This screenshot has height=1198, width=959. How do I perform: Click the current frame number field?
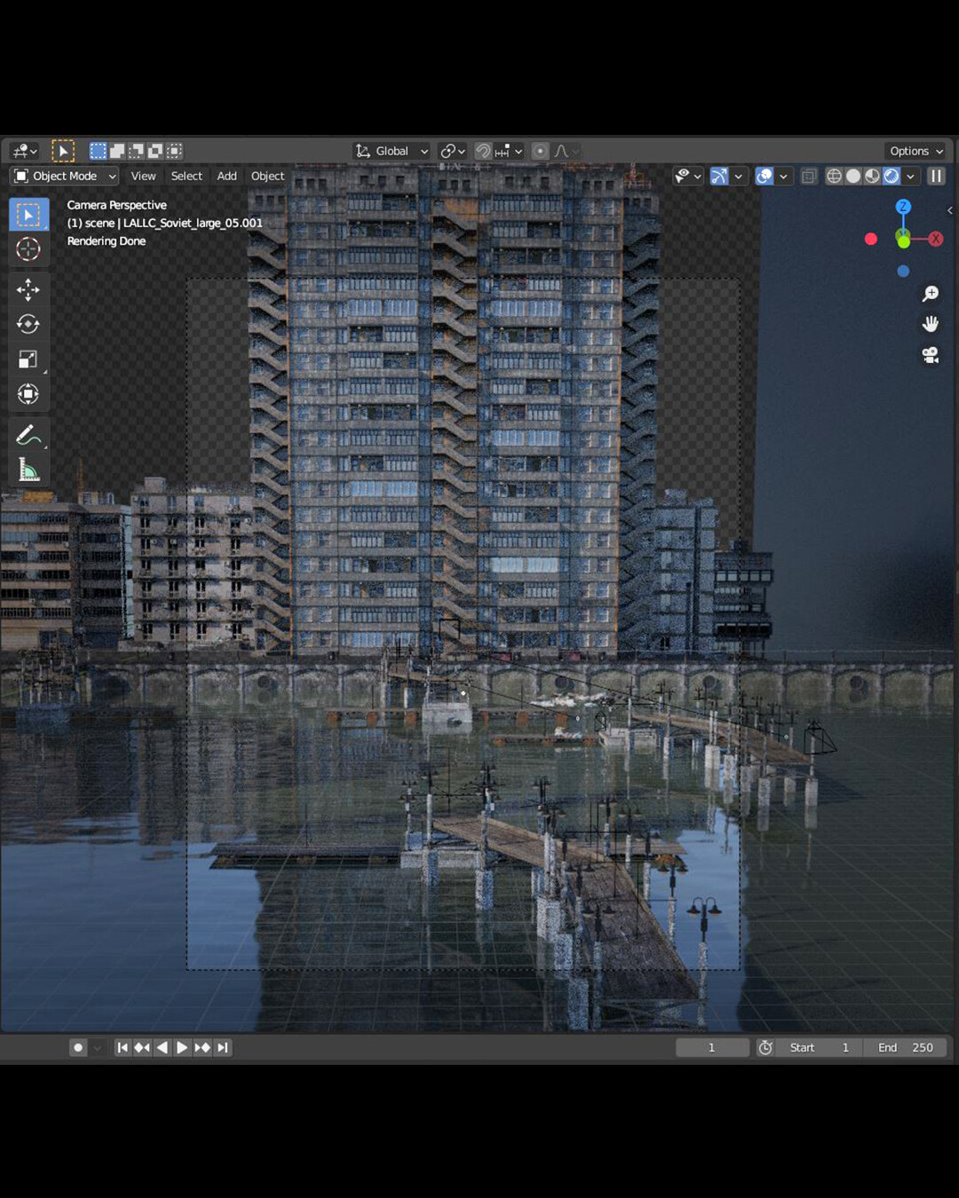[x=711, y=1048]
